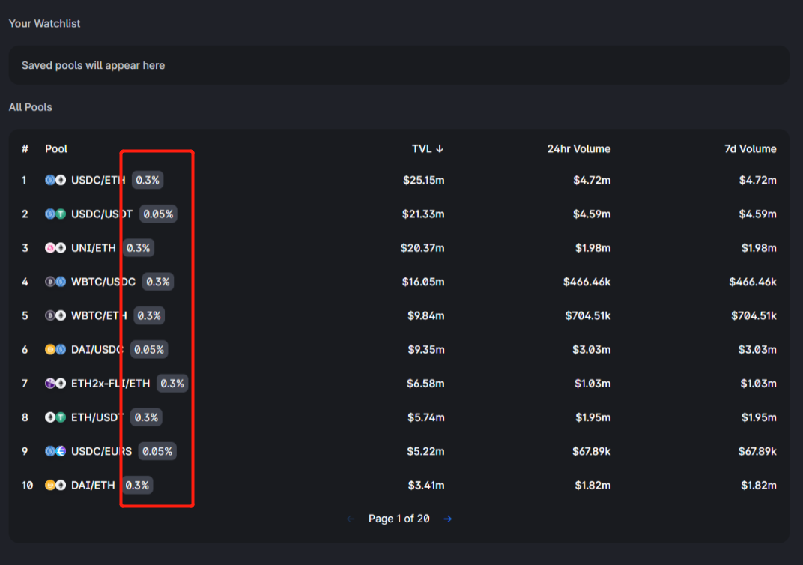Click the Page 1 of 20 indicator
This screenshot has height=565, width=803.
(399, 519)
